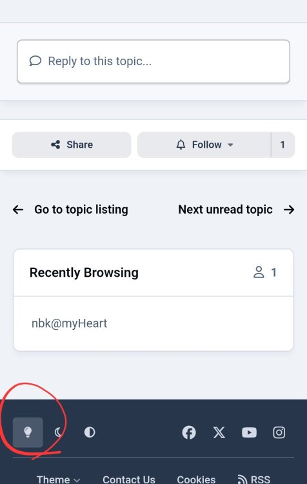The width and height of the screenshot is (307, 484).
Task: Open the Facebook page icon
Action: click(x=189, y=432)
